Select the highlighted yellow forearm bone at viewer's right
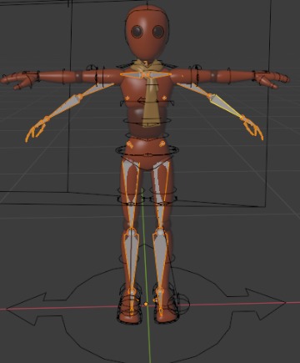The image size is (300, 363). pos(226,106)
